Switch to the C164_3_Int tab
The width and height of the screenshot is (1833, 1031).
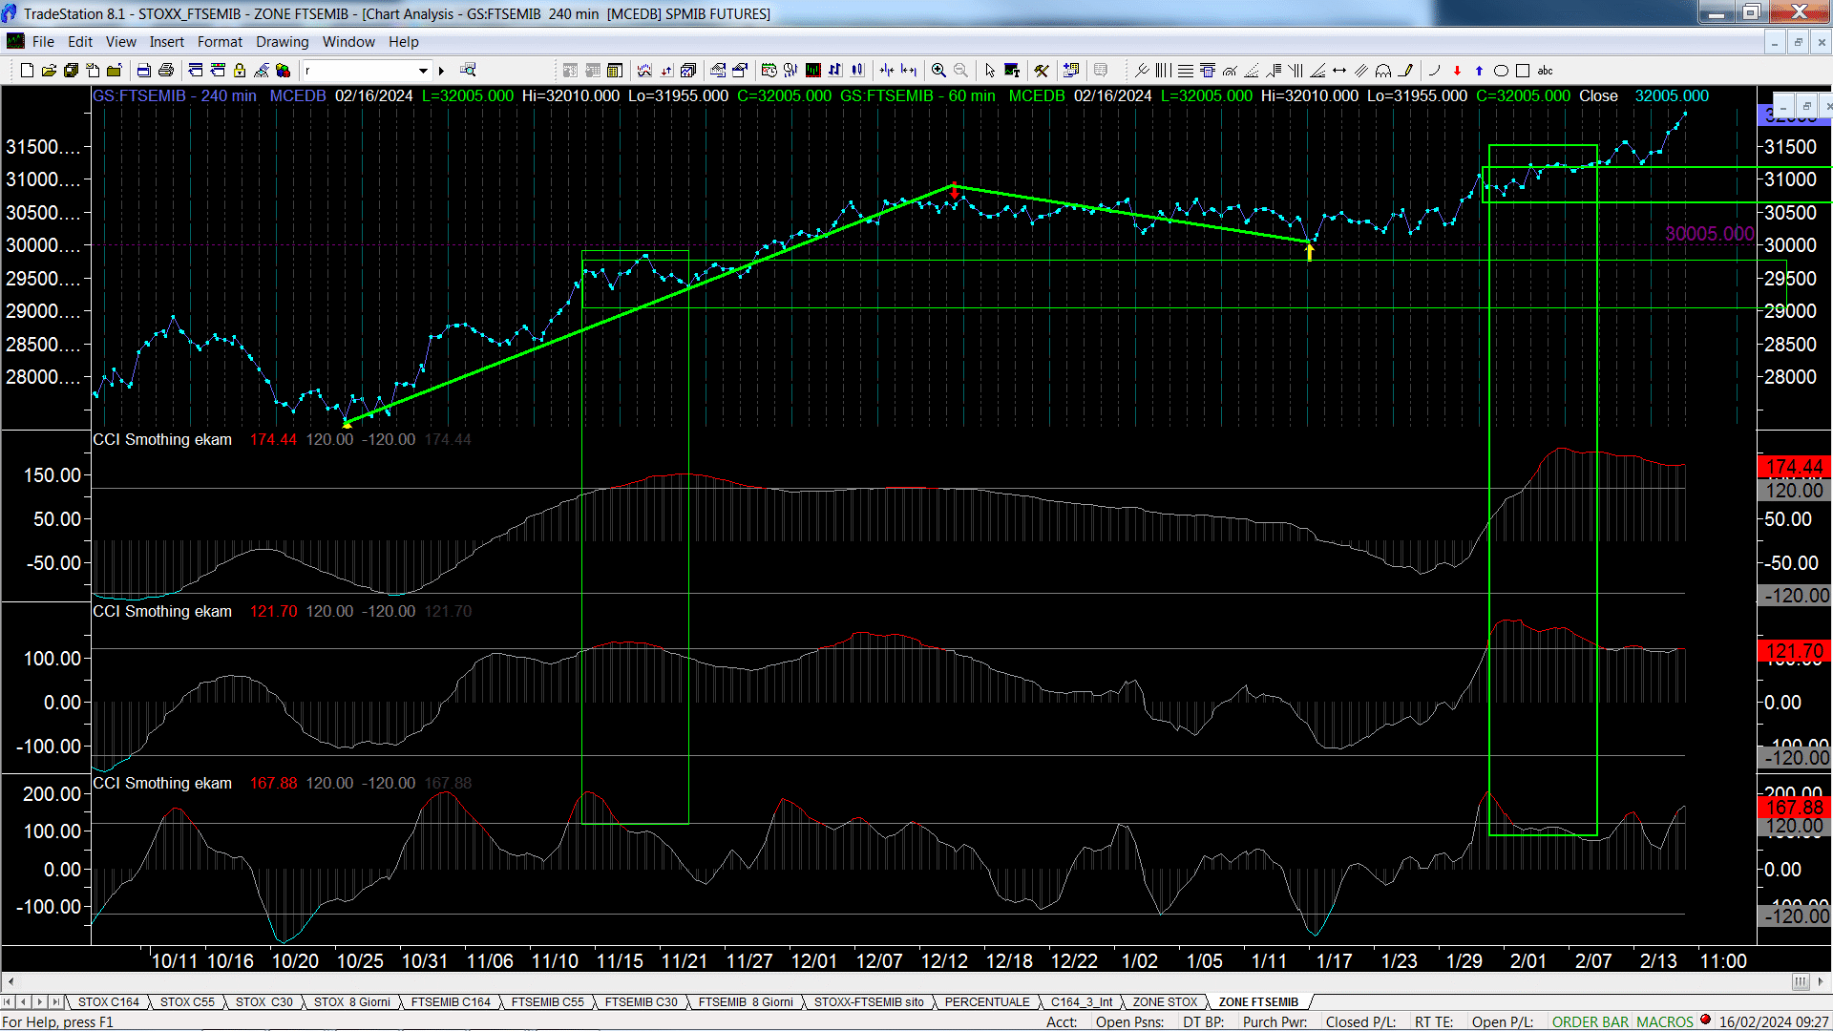(1082, 1001)
